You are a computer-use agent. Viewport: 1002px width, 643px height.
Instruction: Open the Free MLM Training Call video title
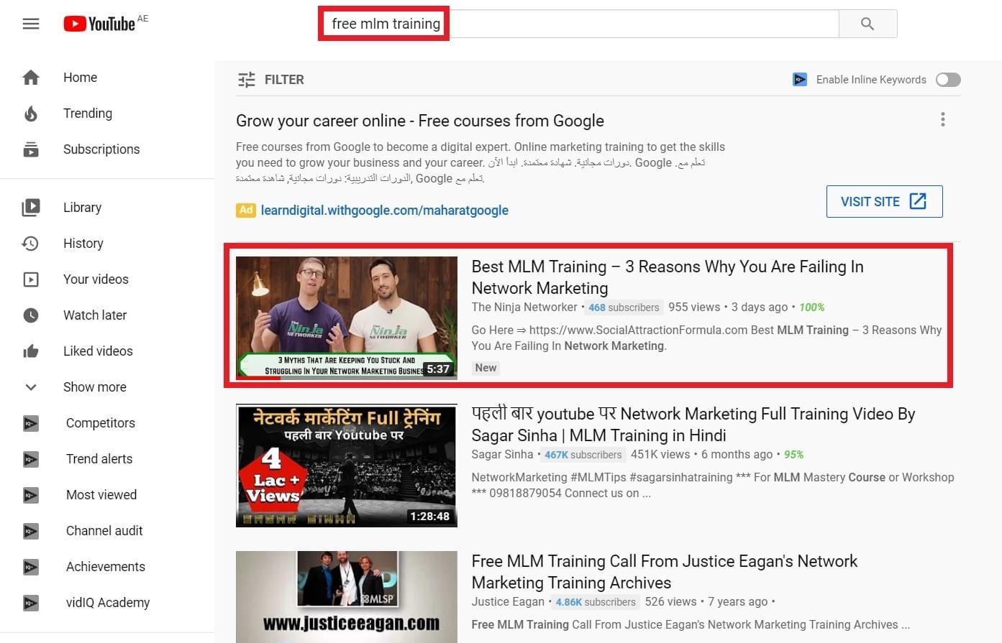click(665, 572)
